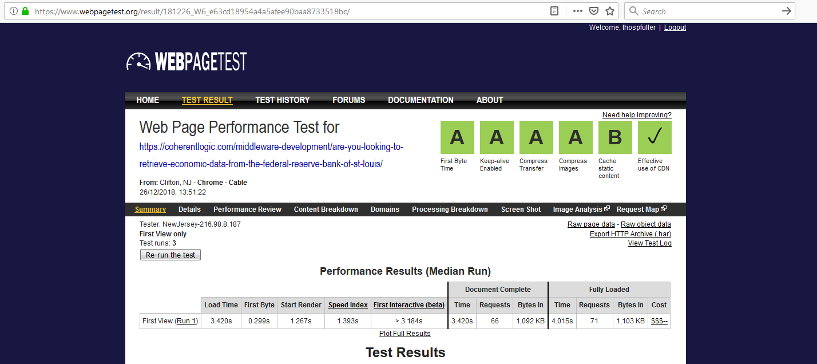Open Image Analysis external link
817x364 pixels.
(x=581, y=209)
